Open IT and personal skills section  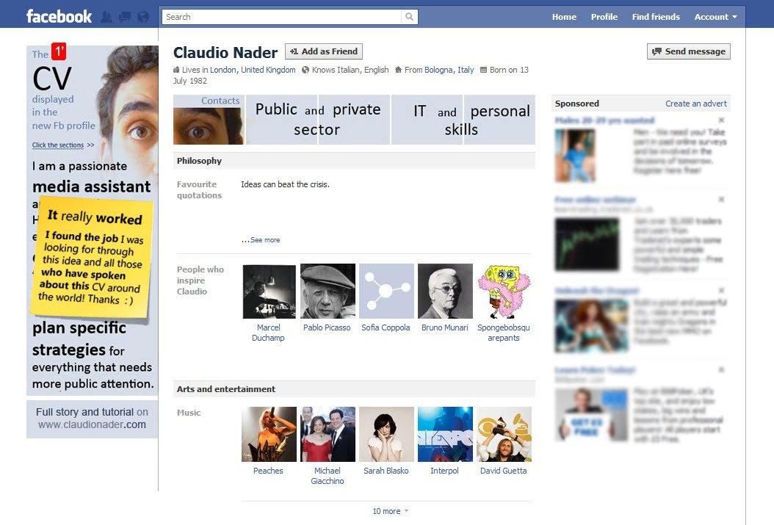(x=463, y=120)
